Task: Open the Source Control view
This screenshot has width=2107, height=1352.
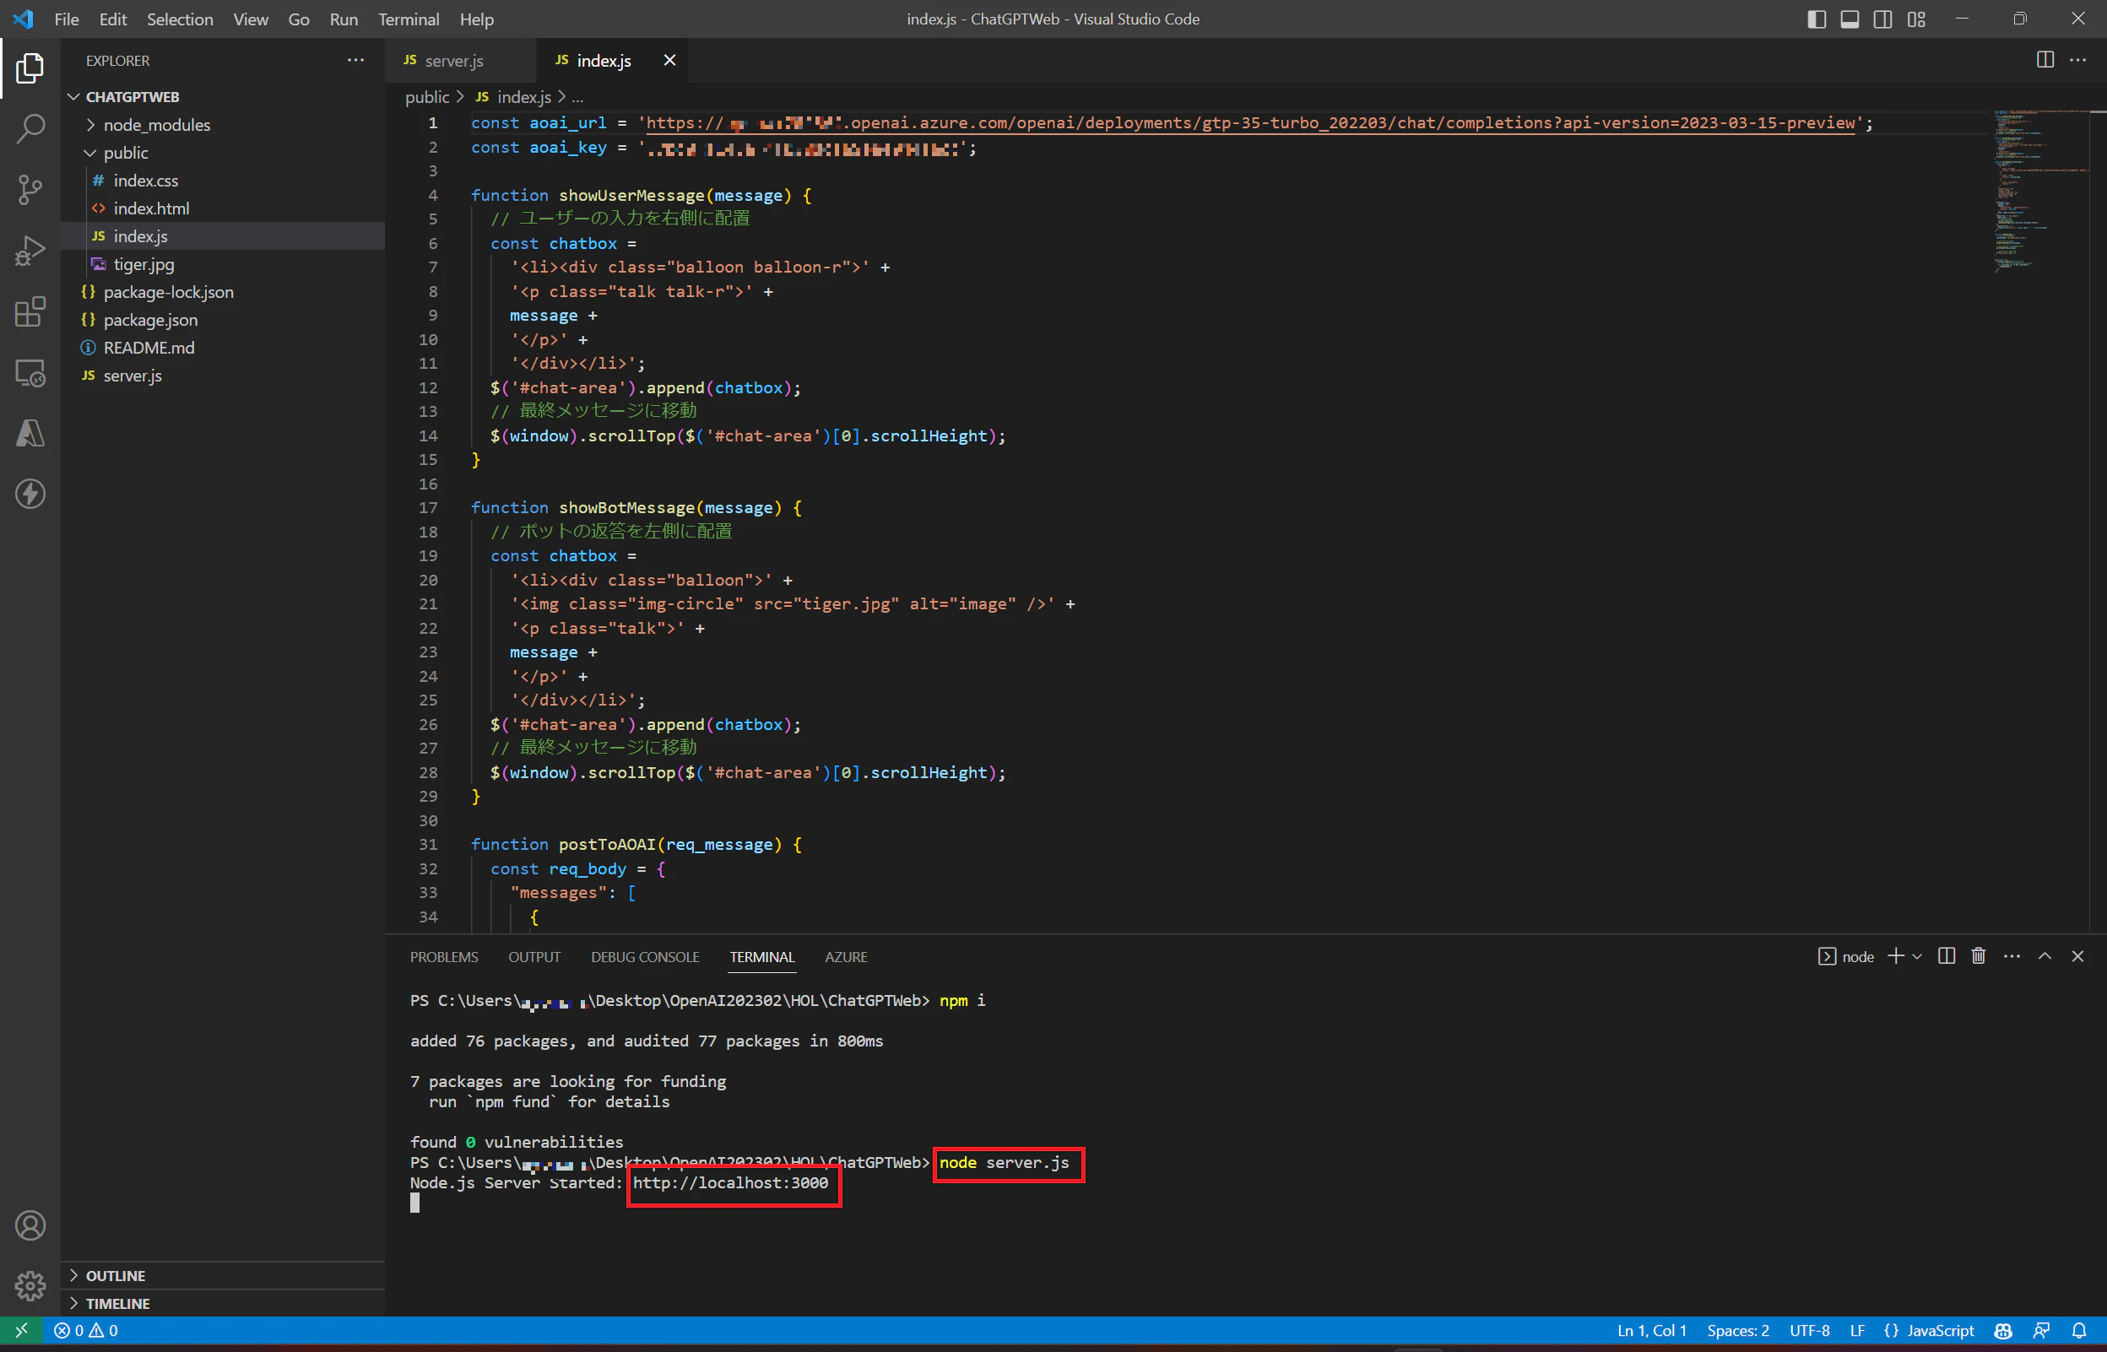Action: [x=30, y=190]
